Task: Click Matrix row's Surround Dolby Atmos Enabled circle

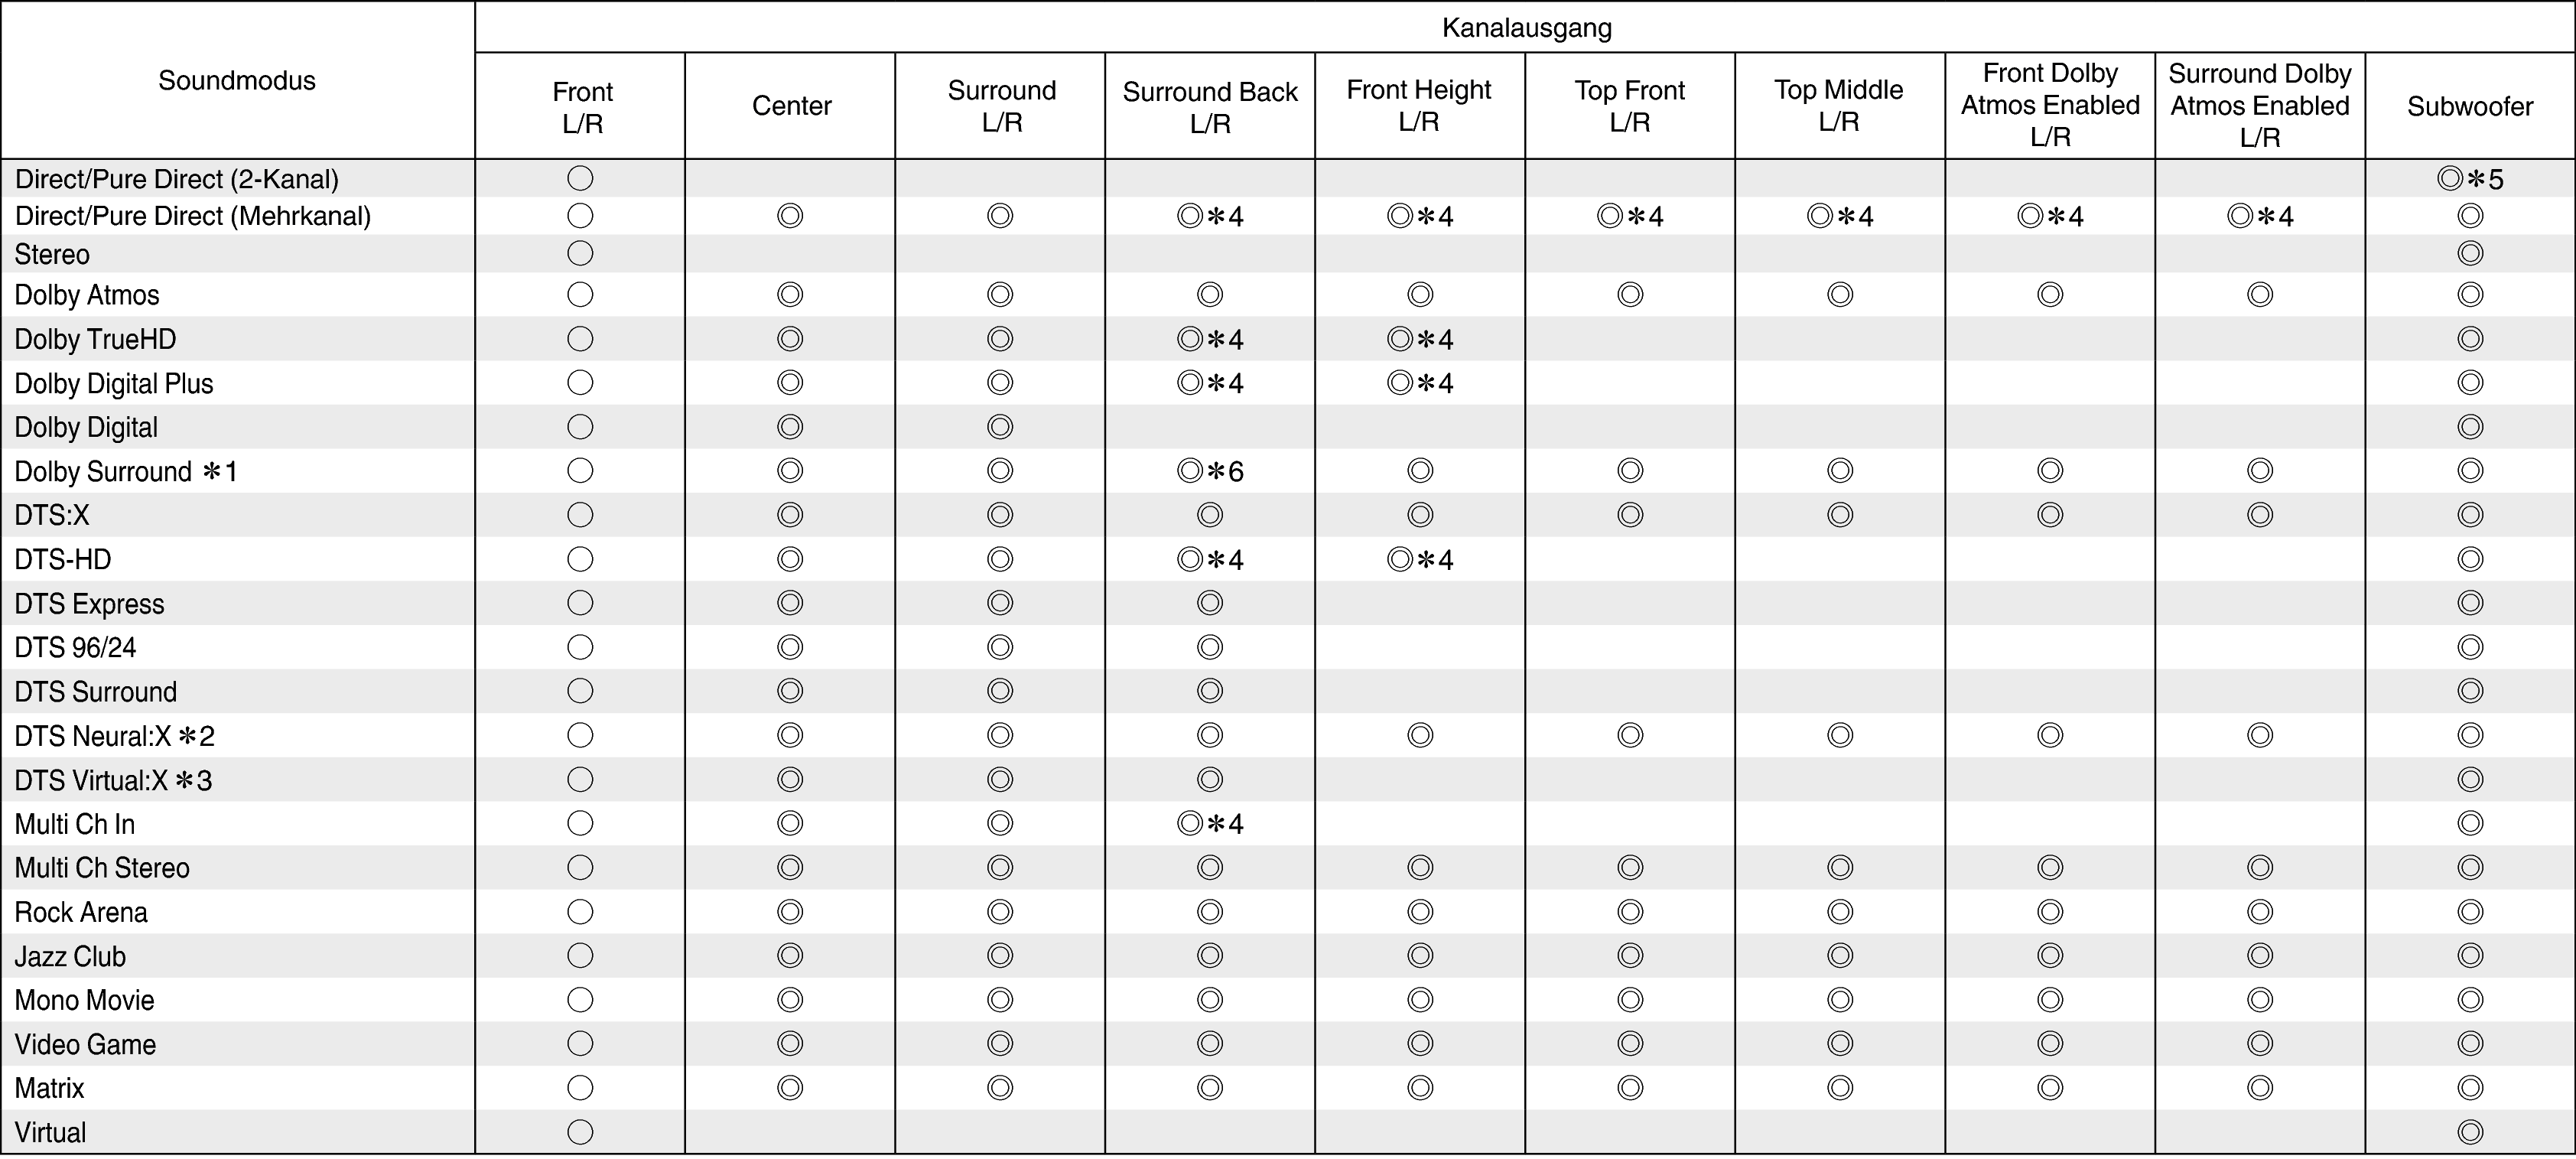Action: tap(2260, 1088)
